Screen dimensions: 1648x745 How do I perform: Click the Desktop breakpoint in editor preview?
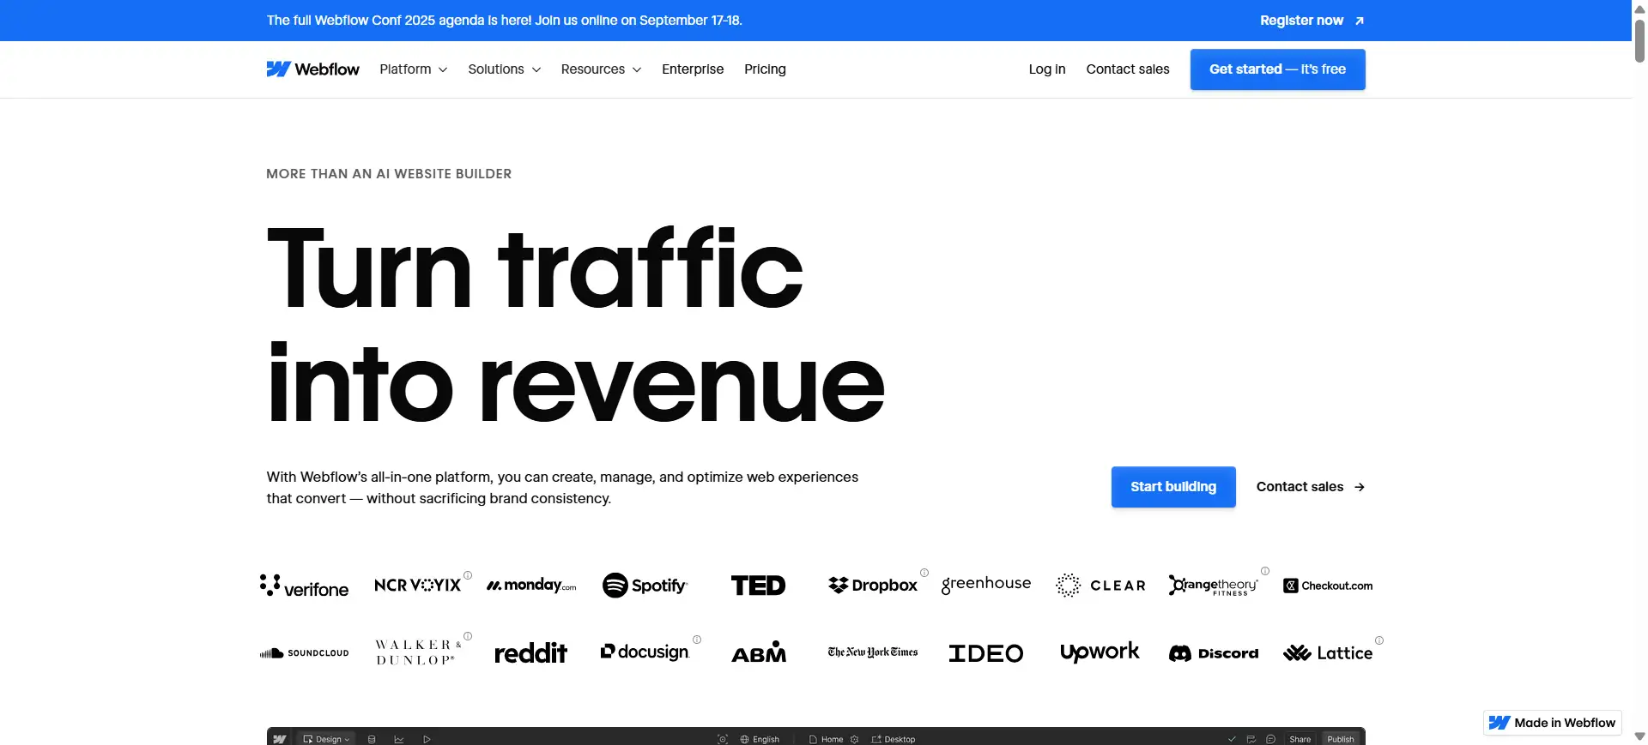pos(894,739)
